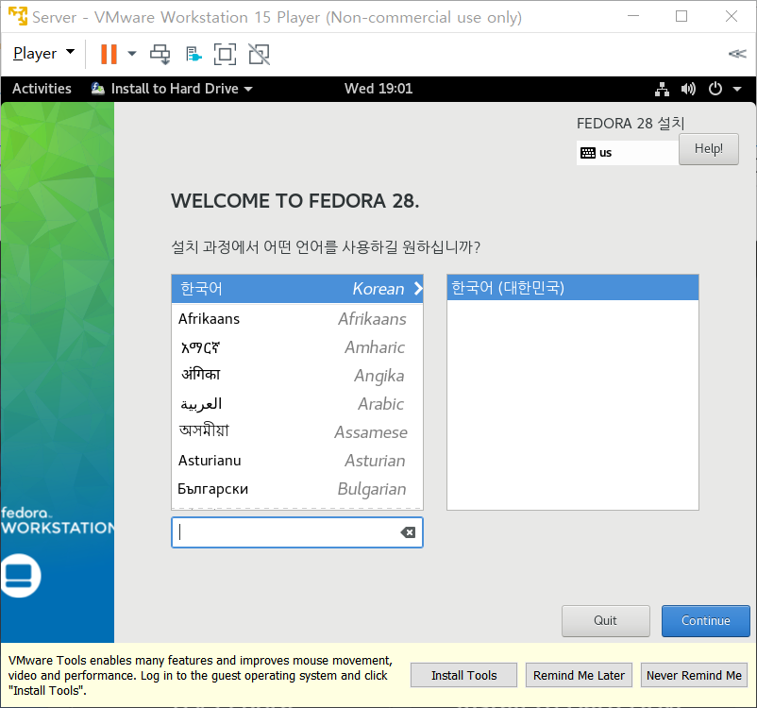Select Asturian in language list
The image size is (757, 708).
click(297, 461)
